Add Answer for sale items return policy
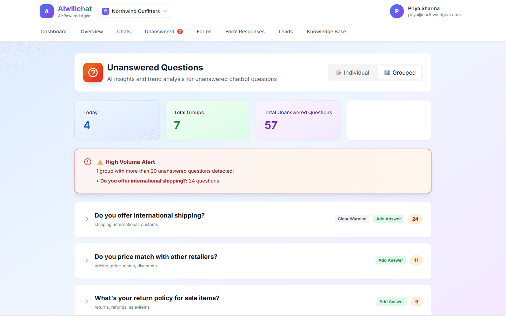 [x=392, y=302]
